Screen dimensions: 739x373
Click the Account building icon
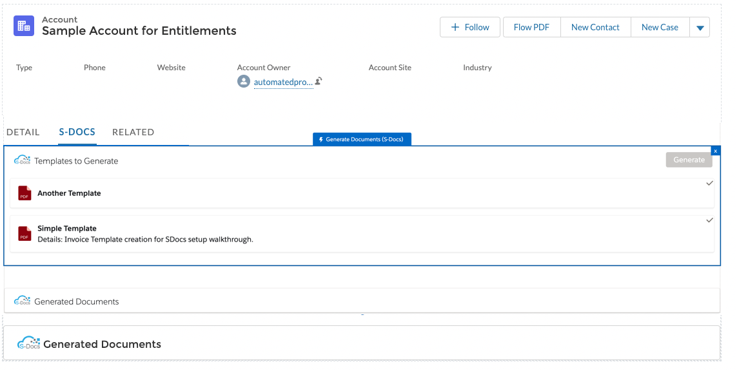tap(24, 26)
